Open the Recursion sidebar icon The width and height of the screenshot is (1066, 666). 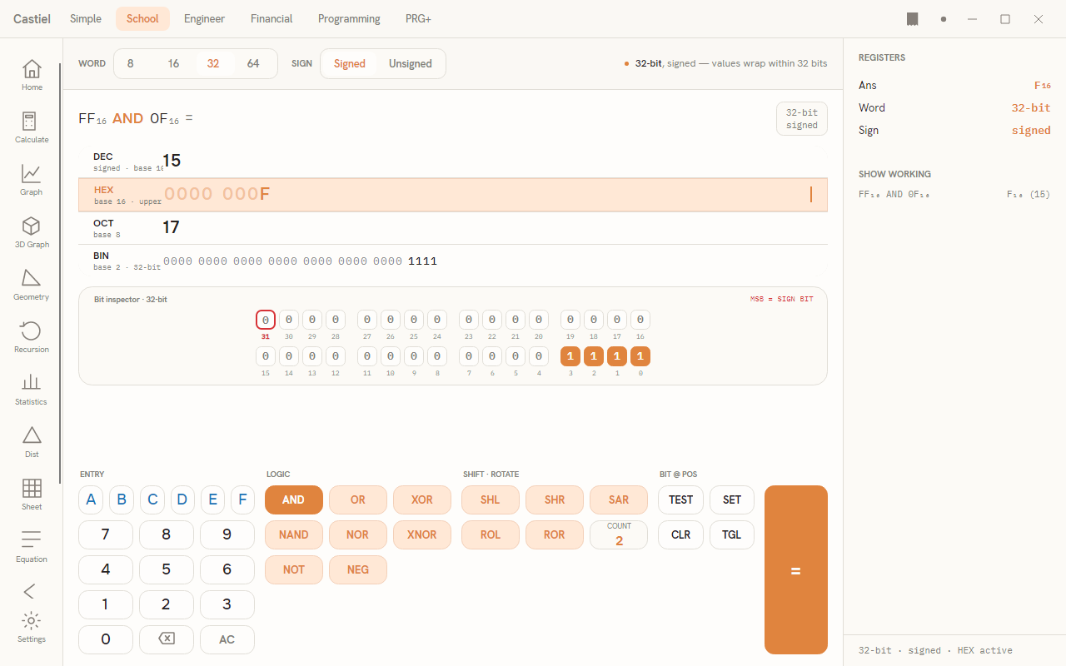pyautogui.click(x=32, y=337)
